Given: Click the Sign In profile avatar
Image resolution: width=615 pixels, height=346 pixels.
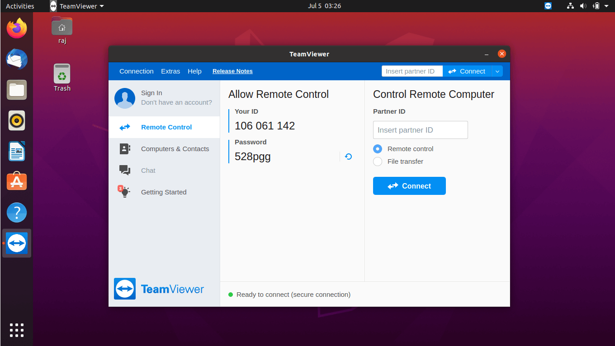Looking at the screenshot, I should 125,98.
